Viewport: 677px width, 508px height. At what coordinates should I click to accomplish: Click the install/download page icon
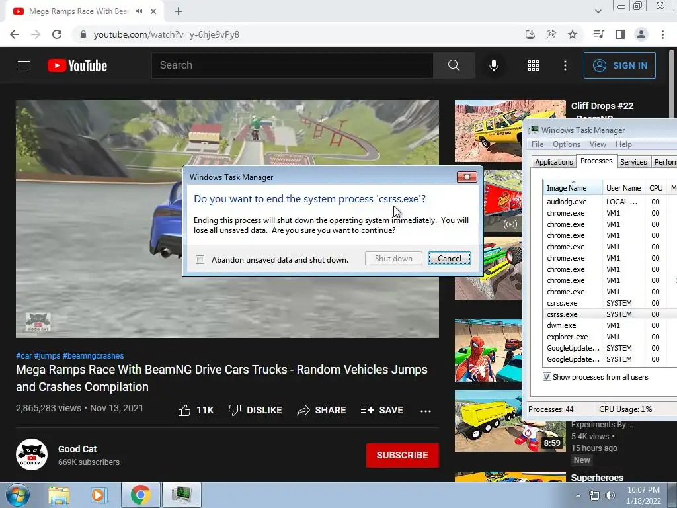[530, 34]
